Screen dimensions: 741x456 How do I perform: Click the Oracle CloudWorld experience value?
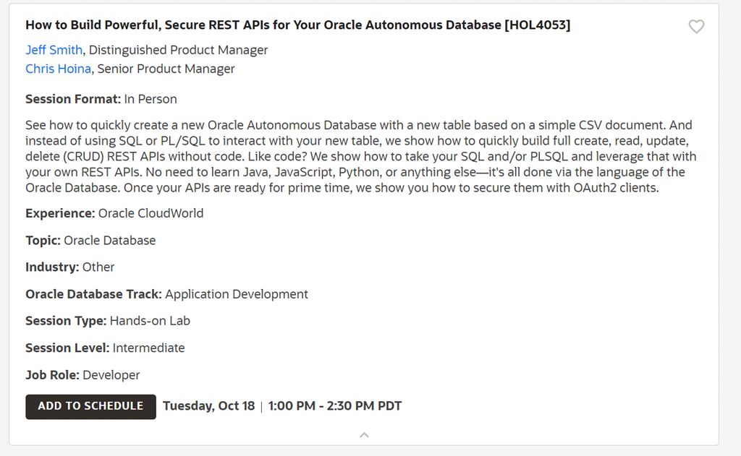151,213
